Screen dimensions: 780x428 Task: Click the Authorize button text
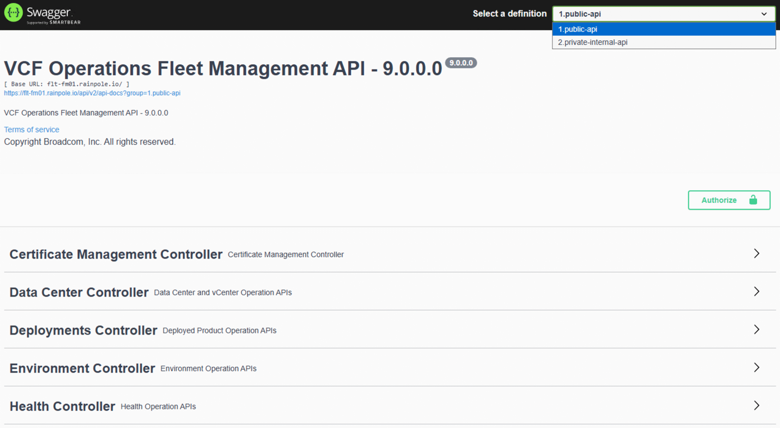(x=719, y=200)
